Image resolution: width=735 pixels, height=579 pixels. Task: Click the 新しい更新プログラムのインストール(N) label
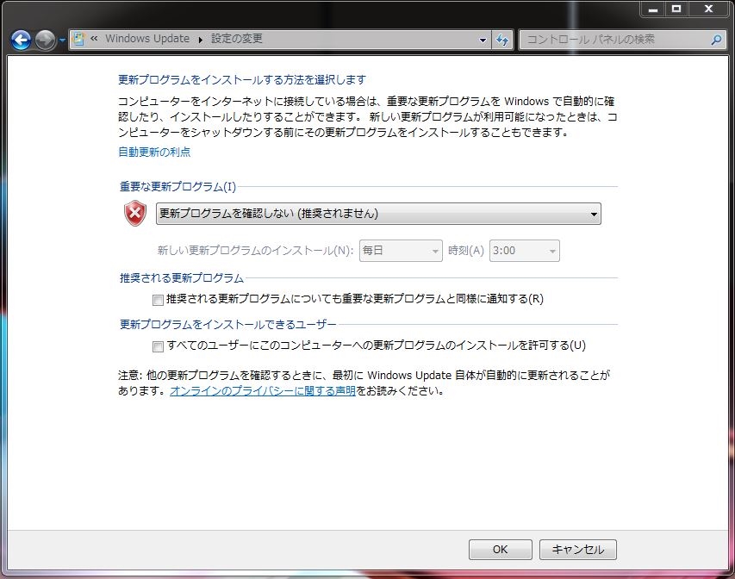coord(255,251)
